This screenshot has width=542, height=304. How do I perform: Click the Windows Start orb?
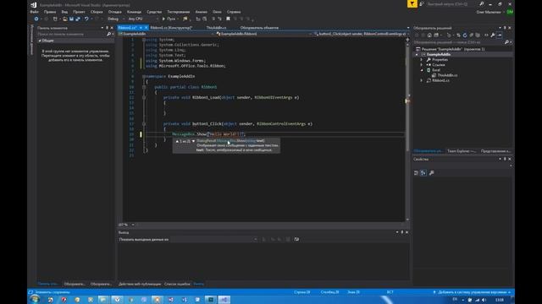pos(35,300)
